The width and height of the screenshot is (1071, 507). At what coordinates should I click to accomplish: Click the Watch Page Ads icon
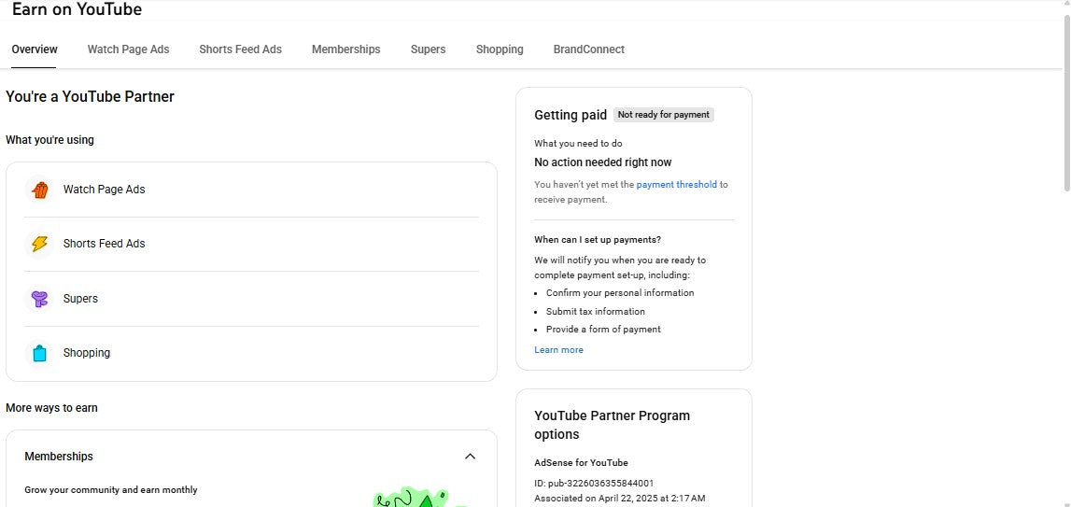coord(39,190)
